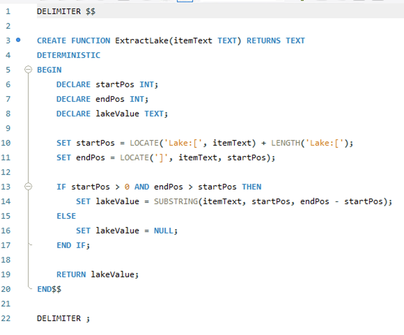Click the DETERMINISTIC keyword on line 4
This screenshot has width=404, height=335.
(x=68, y=55)
